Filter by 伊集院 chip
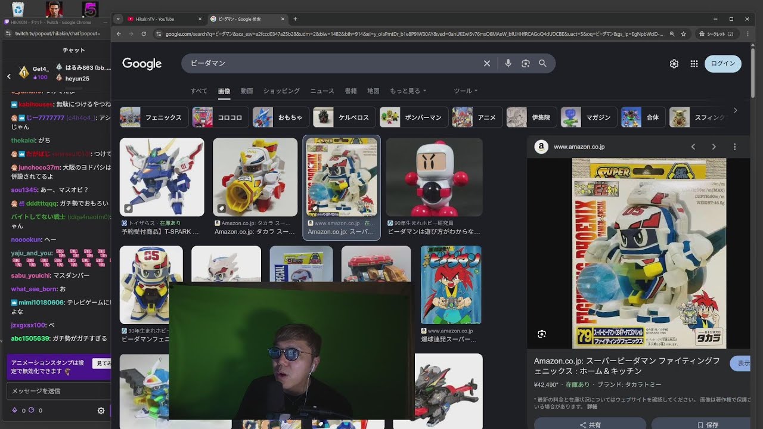This screenshot has height=429, width=763. click(x=532, y=117)
